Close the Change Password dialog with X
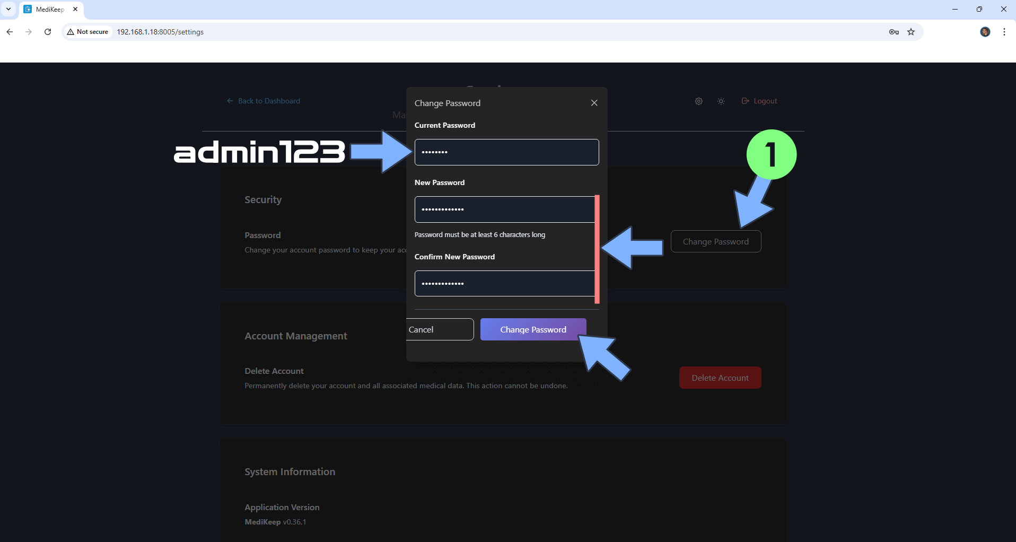Image resolution: width=1016 pixels, height=542 pixels. pos(594,103)
